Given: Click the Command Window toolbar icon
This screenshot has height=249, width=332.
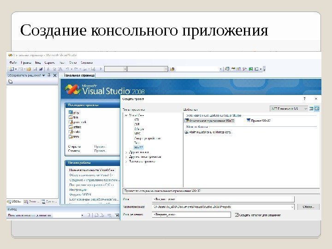Looking at the screenshot, I should point(256,69).
